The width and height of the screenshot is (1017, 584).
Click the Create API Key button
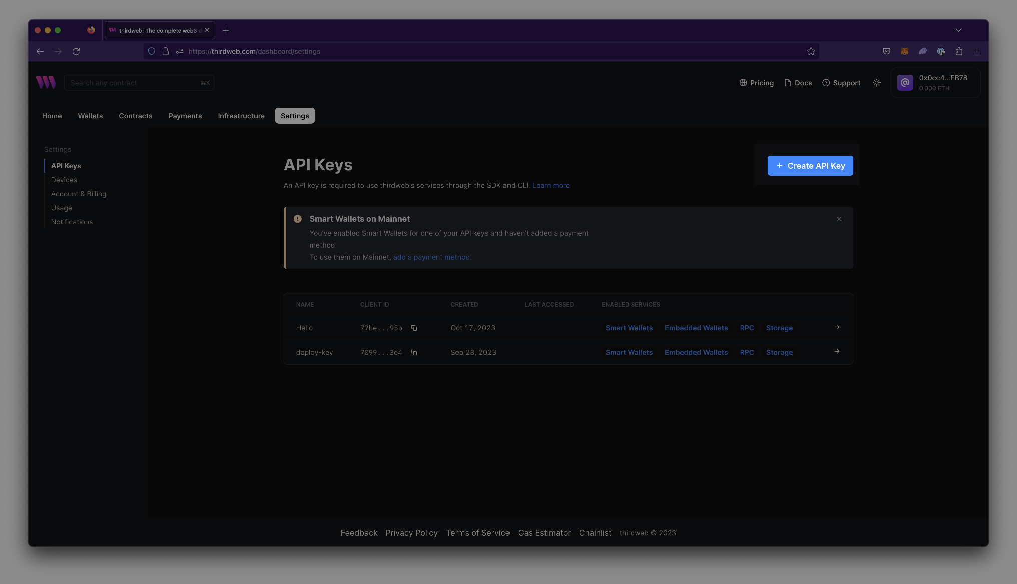(x=810, y=166)
